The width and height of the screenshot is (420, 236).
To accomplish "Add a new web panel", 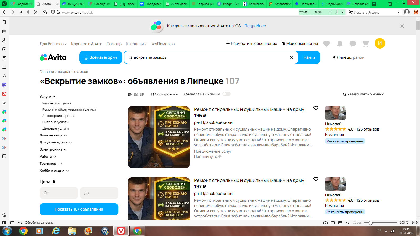I will coord(4,156).
